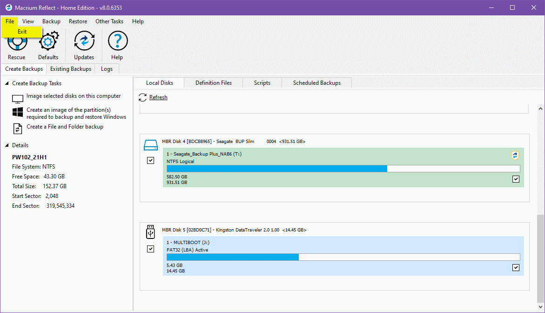Open the File menu
This screenshot has height=313, width=545.
(x=10, y=21)
